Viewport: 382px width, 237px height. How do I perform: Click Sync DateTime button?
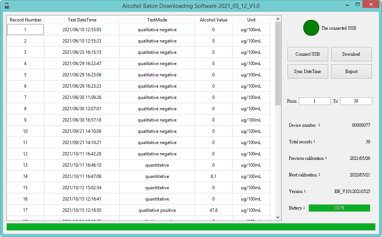[x=308, y=71]
